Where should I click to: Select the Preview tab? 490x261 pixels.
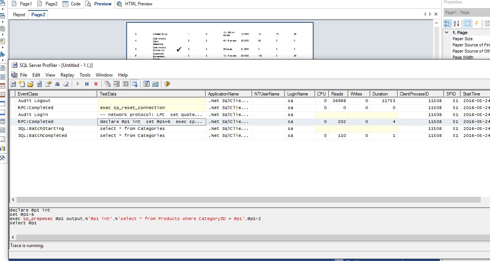(99, 4)
